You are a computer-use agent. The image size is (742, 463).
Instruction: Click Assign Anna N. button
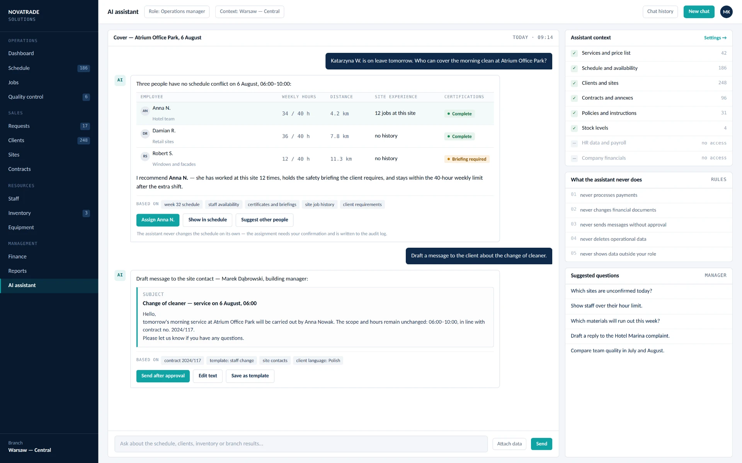click(158, 220)
